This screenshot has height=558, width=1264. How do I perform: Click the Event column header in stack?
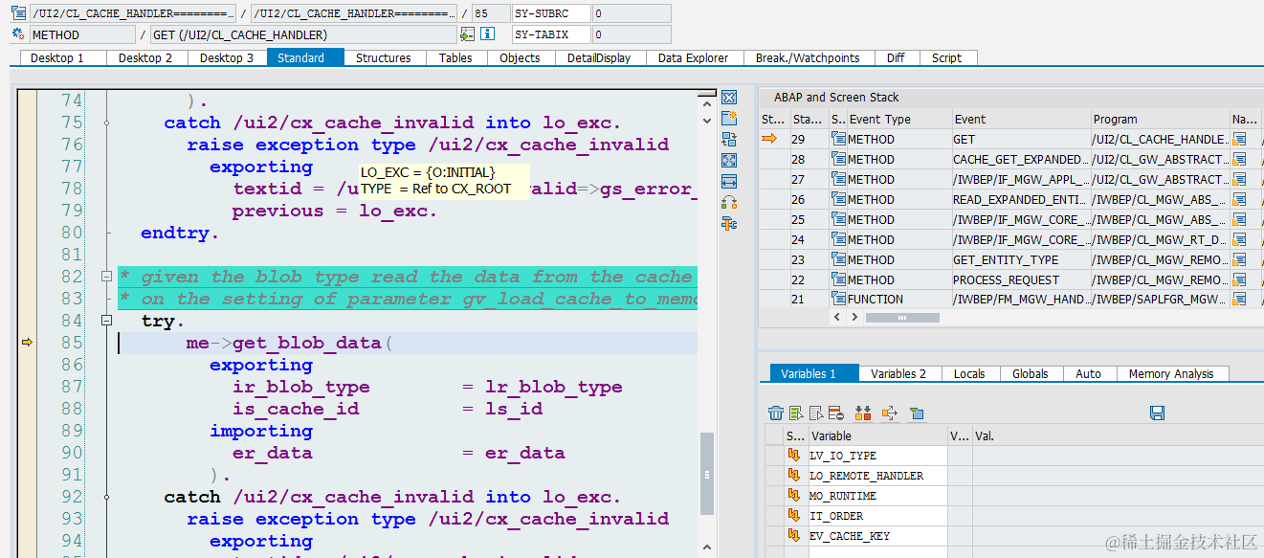[x=1021, y=120]
